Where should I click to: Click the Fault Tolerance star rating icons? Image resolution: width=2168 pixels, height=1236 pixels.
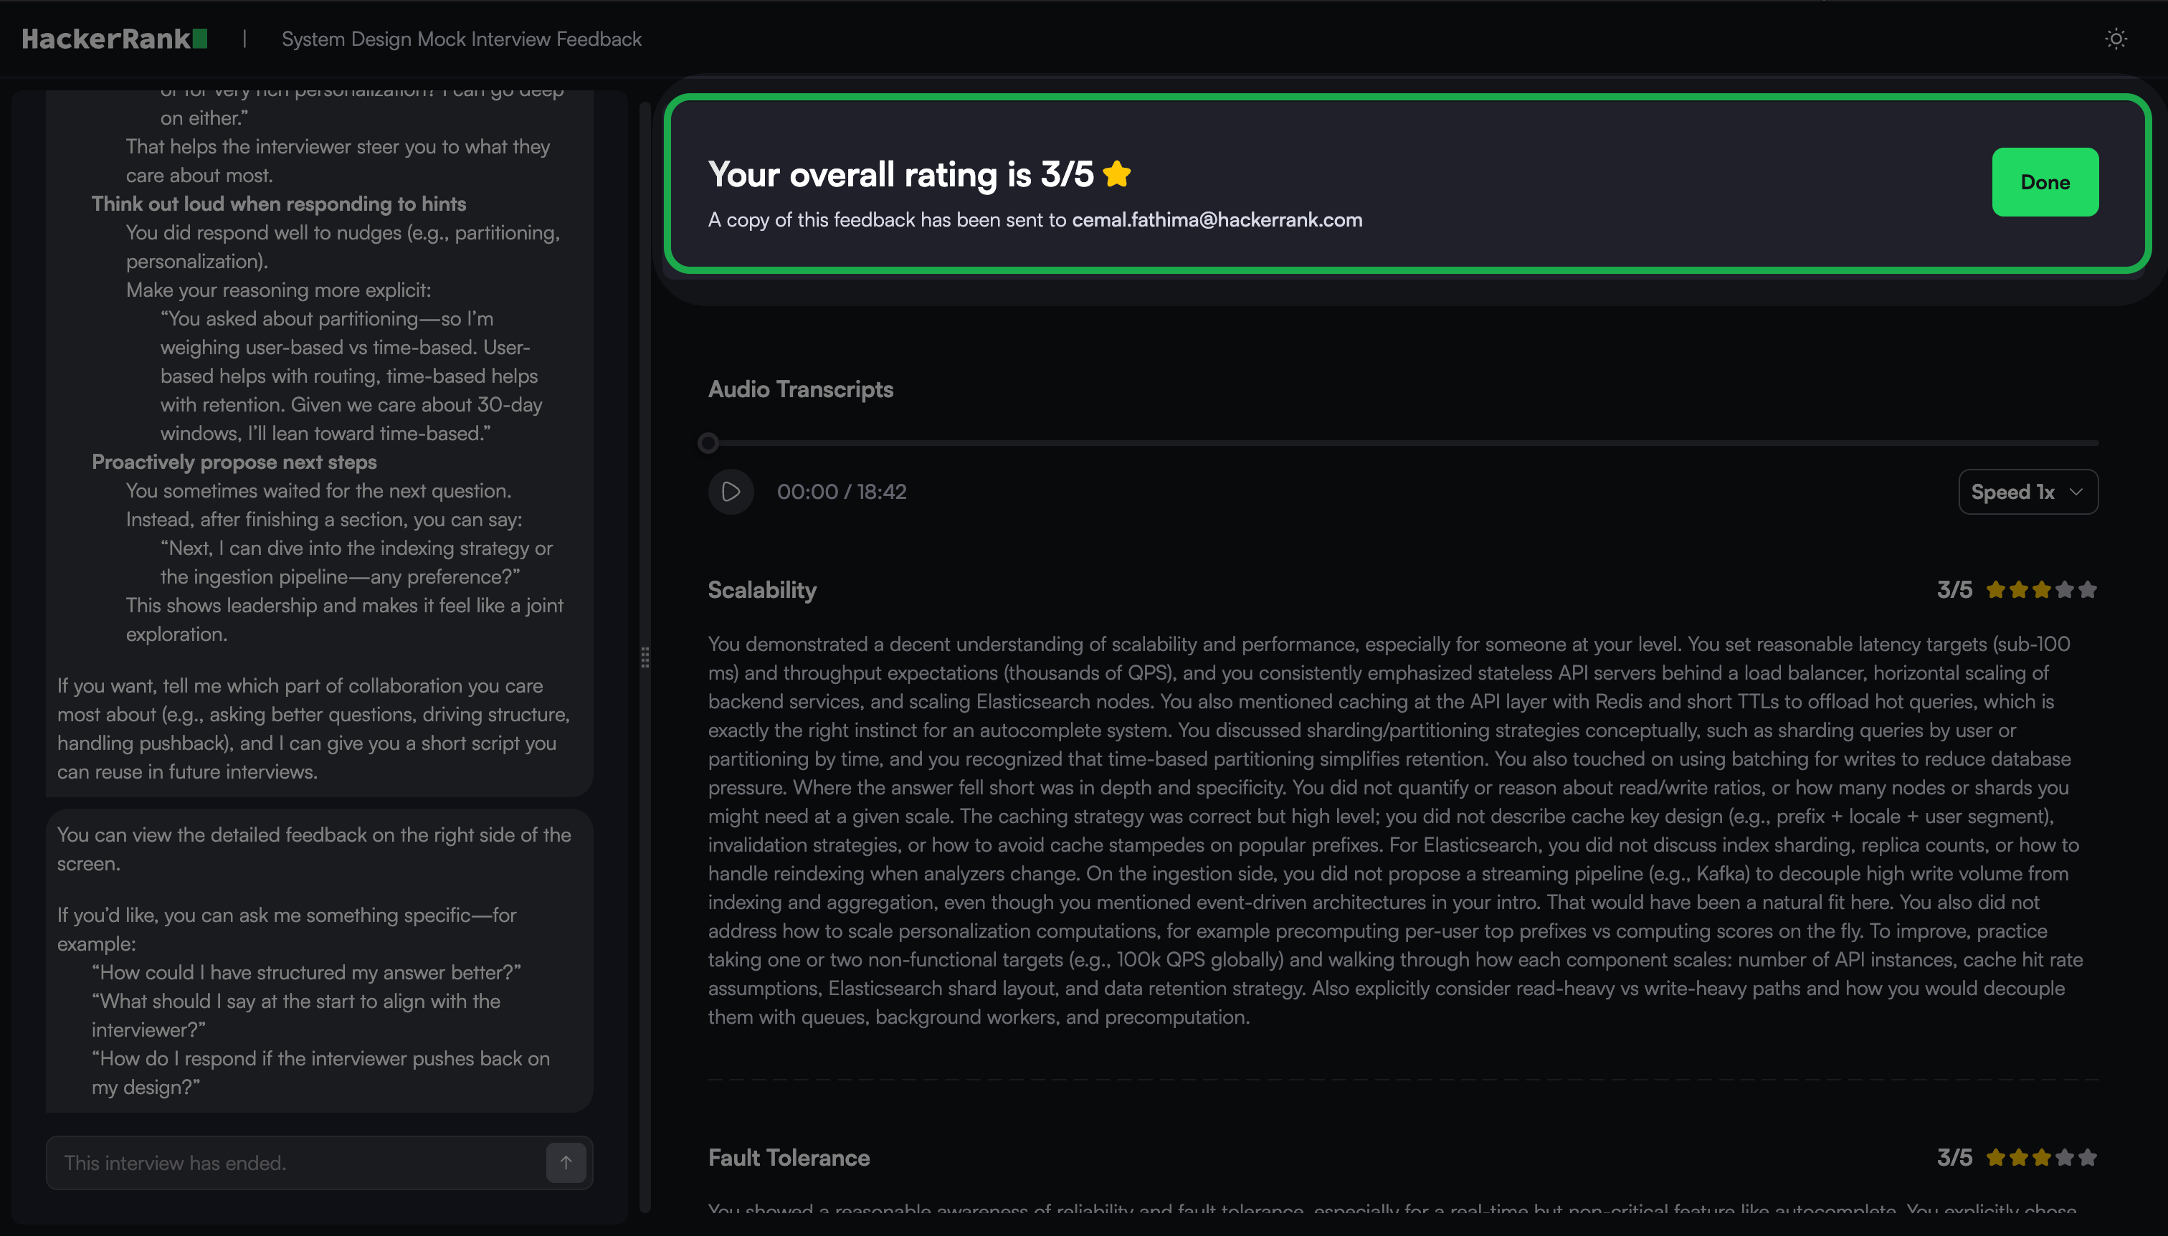point(2040,1157)
